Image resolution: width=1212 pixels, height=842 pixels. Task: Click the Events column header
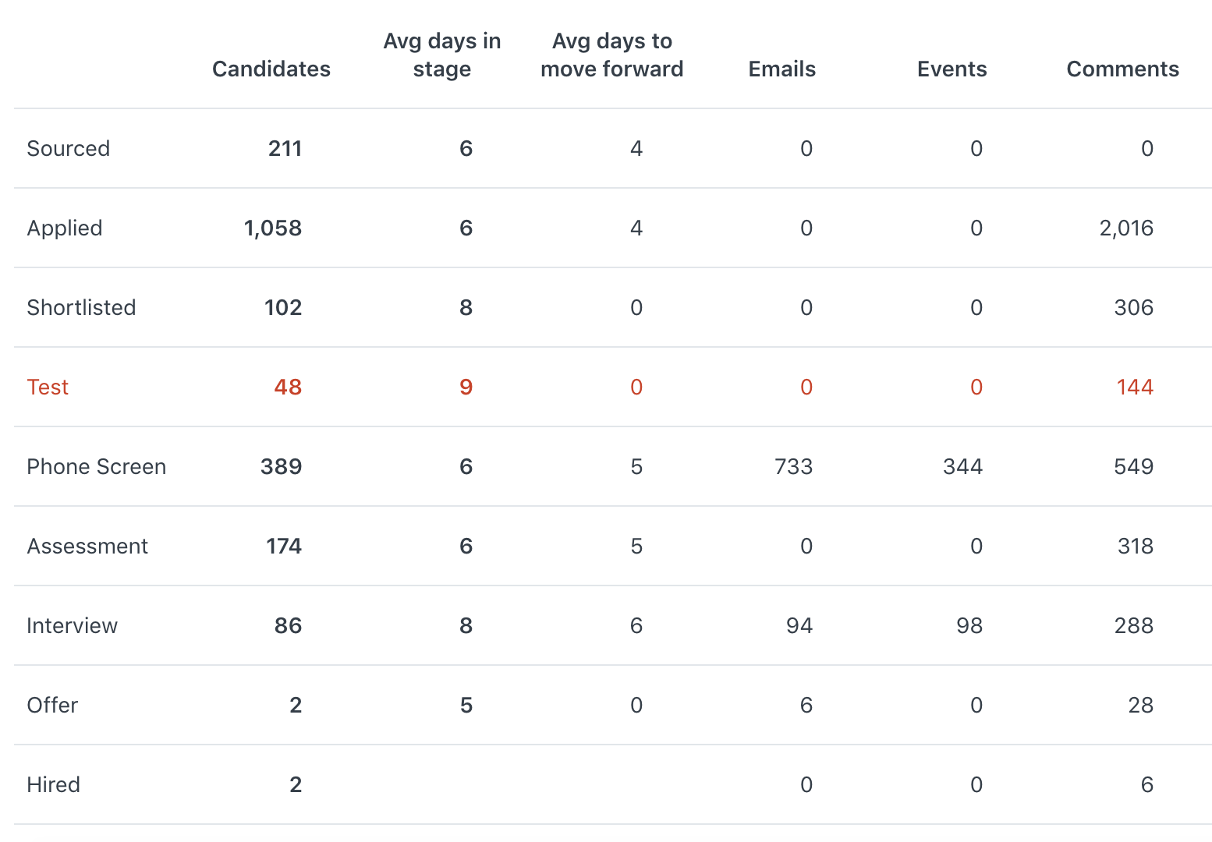952,69
